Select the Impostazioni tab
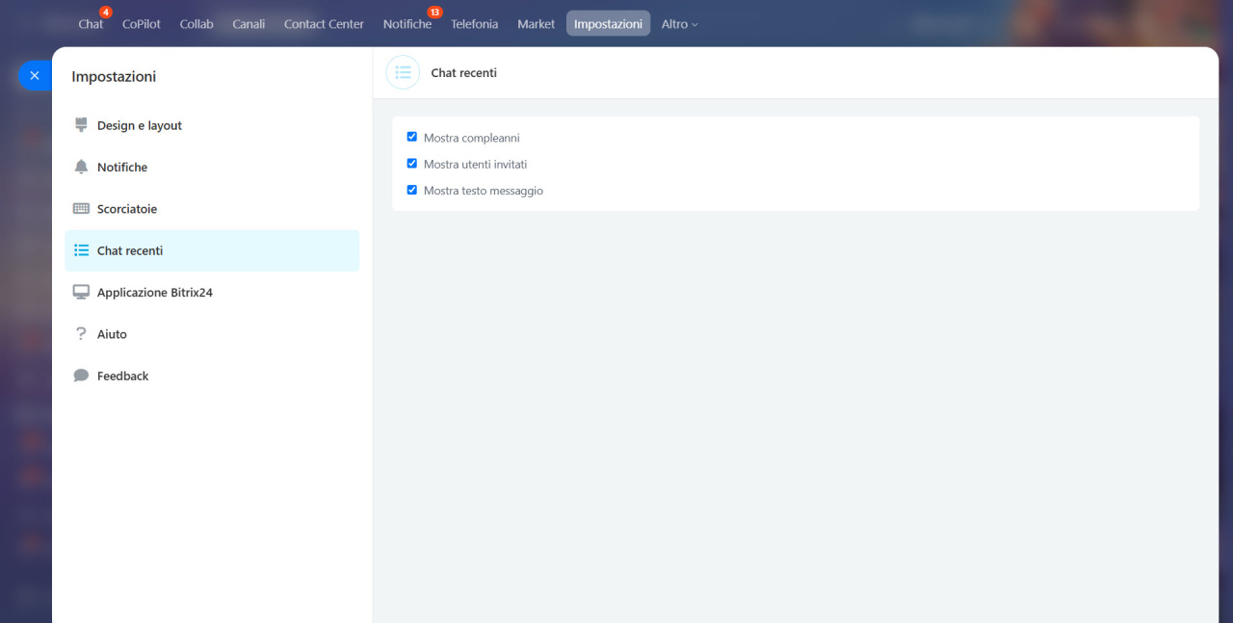Viewport: 1233px width, 623px height. point(608,24)
